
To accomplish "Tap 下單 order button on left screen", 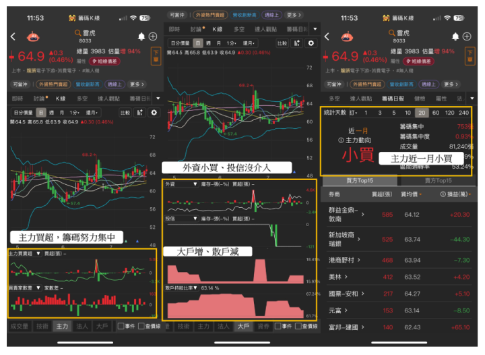I will (156, 56).
